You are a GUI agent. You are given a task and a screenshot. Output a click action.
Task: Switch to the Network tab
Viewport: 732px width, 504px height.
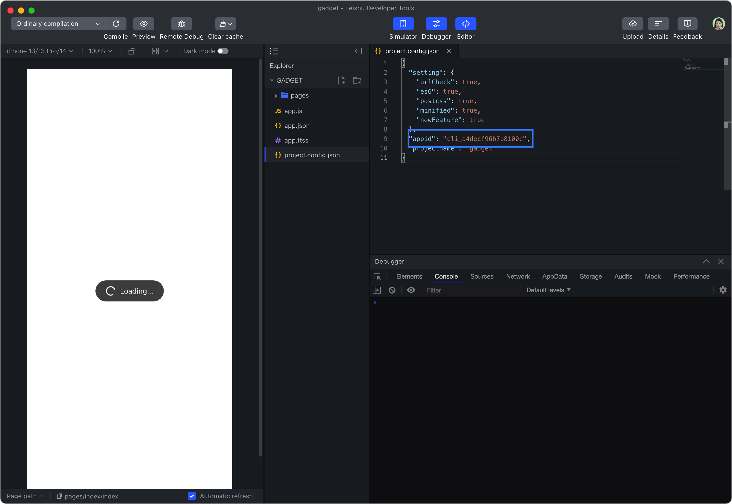[x=518, y=276]
